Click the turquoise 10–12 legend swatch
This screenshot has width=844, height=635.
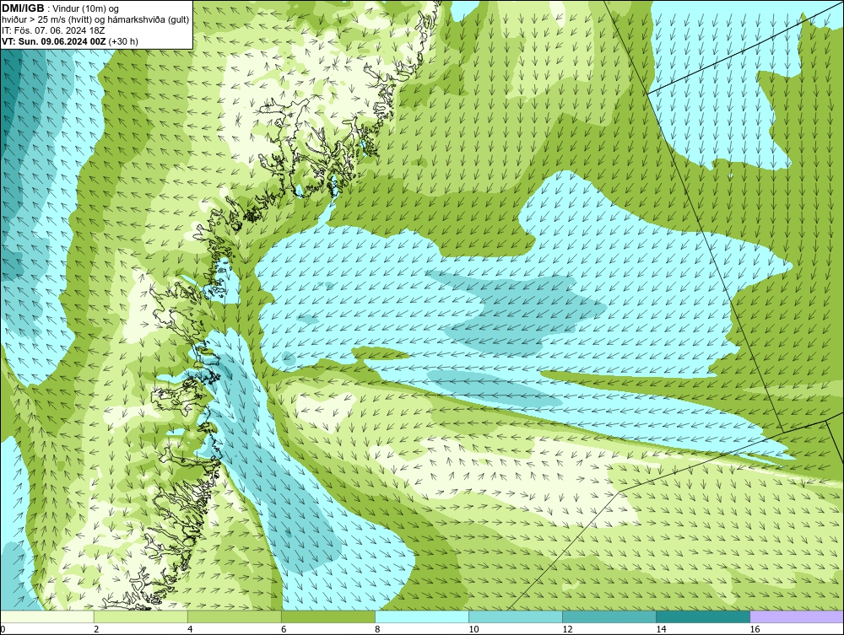click(516, 616)
